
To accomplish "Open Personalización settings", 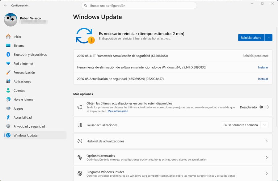I will [x=35, y=73].
